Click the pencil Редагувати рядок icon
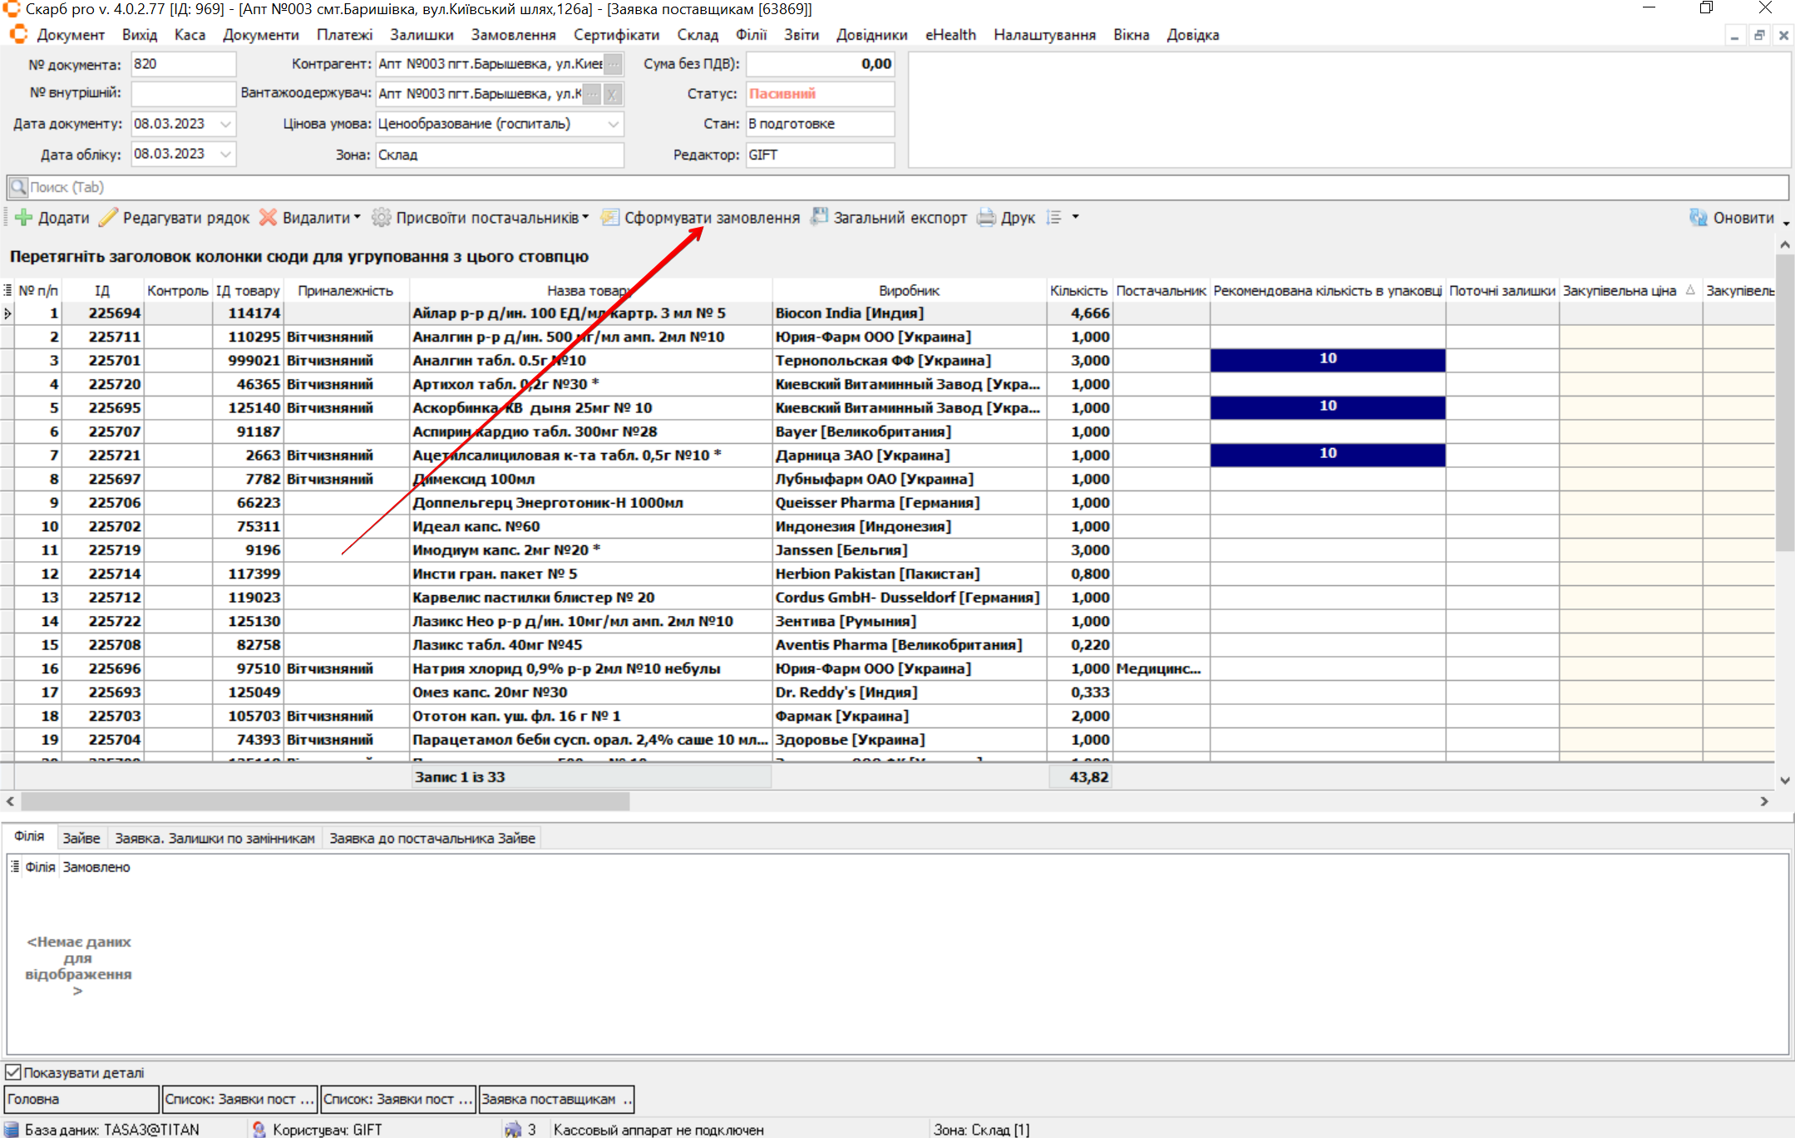The image size is (1795, 1138). click(108, 218)
